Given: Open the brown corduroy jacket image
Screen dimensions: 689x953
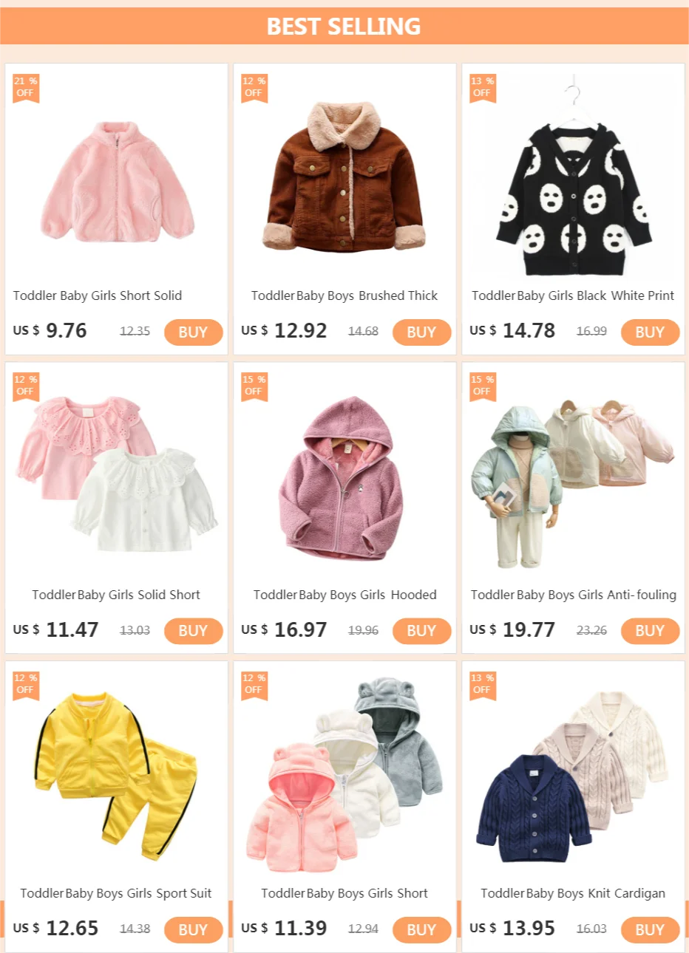Looking at the screenshot, I should [x=345, y=176].
